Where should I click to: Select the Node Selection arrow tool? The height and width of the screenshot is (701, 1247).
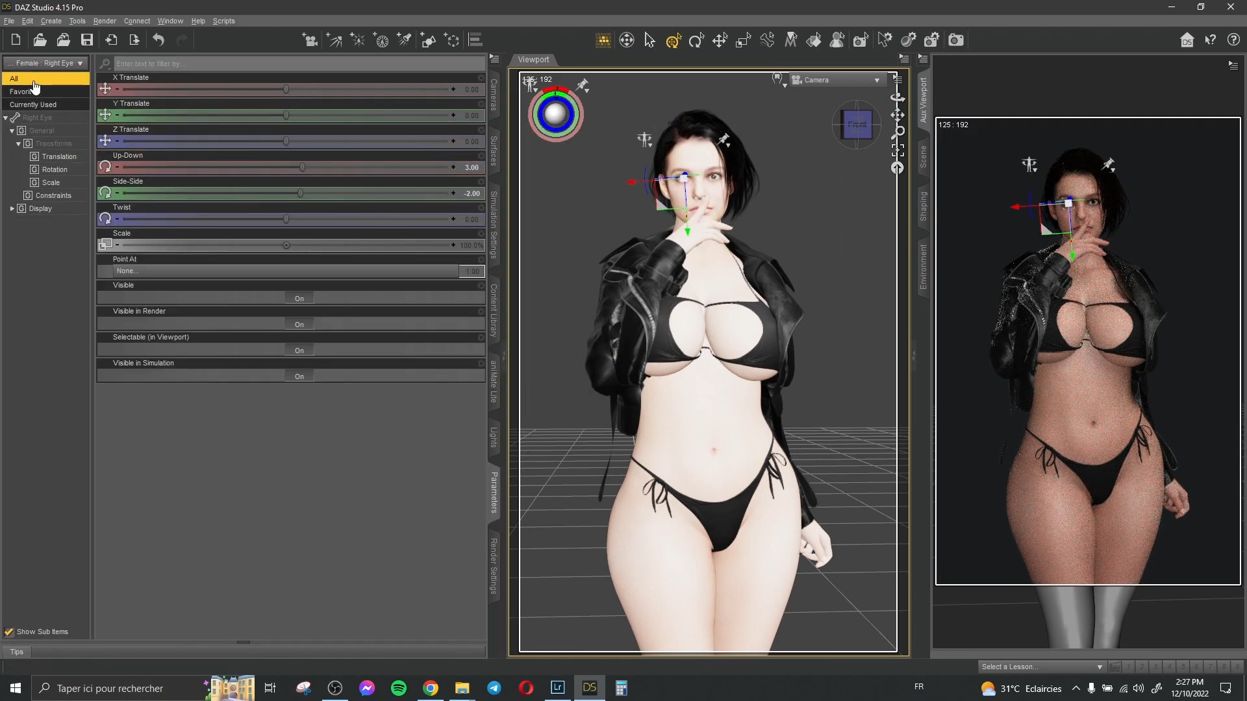click(x=650, y=40)
